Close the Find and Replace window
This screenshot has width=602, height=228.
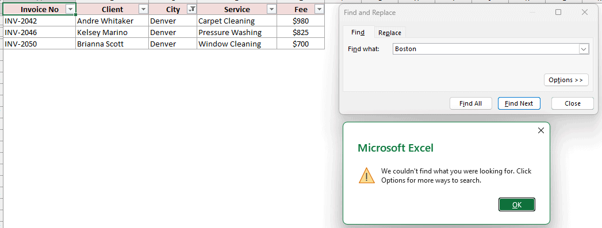585,12
